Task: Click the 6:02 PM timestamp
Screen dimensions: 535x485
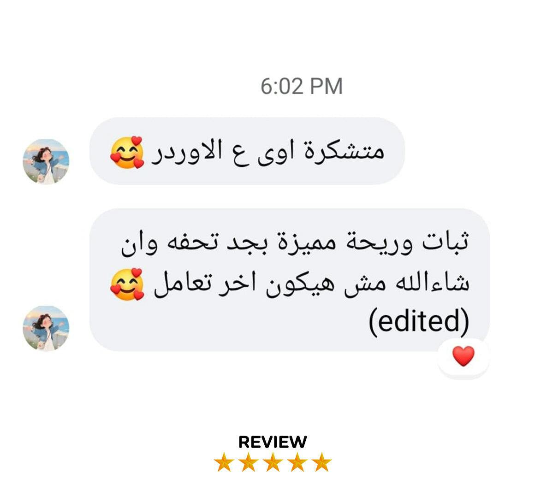Action: 302,86
